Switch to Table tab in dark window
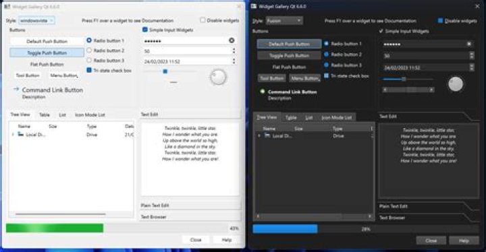This screenshot has width=486, height=252. tap(291, 118)
